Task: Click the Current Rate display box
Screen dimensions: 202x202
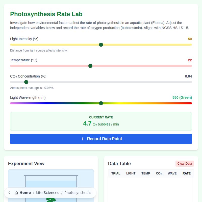Action: tap(101, 121)
